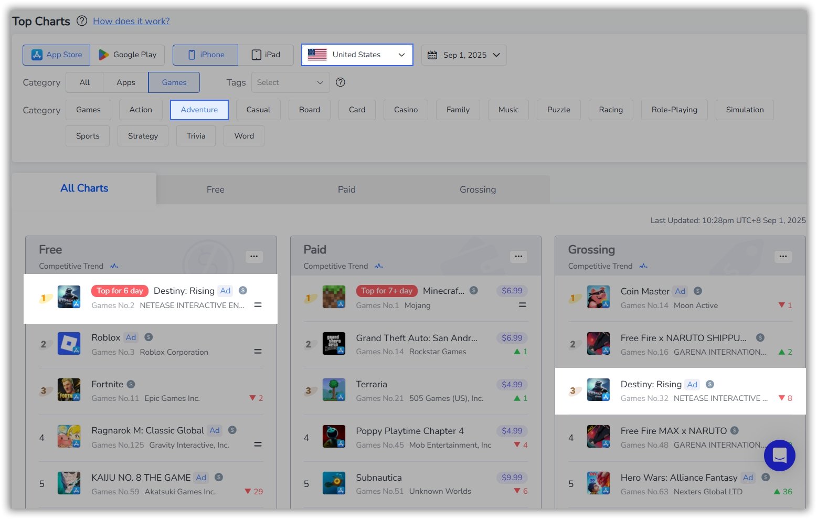Click the Paid chart Competitive Trend icon
The image size is (817, 519).
(x=379, y=266)
